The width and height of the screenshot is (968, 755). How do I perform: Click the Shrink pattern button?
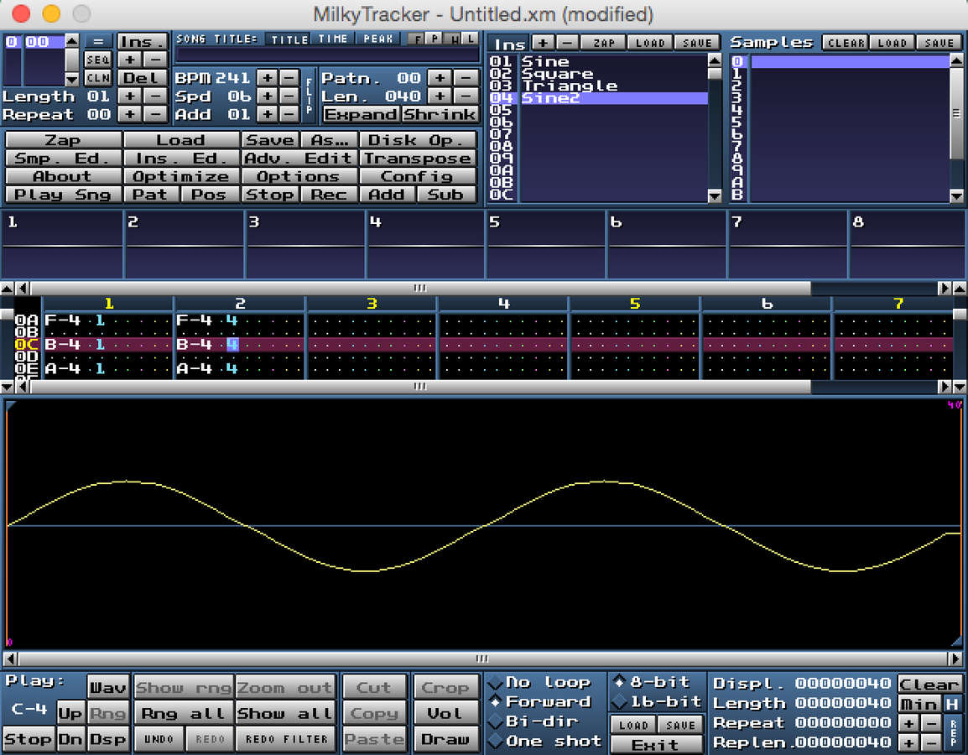(440, 114)
